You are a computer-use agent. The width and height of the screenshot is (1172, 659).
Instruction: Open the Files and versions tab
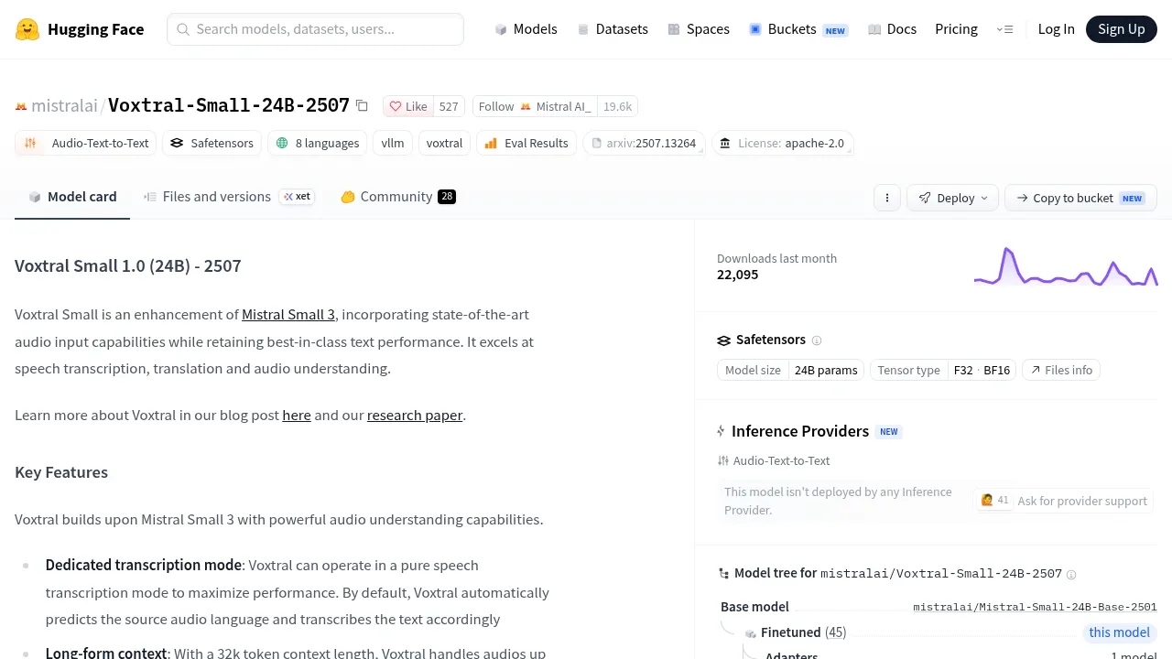click(x=229, y=197)
